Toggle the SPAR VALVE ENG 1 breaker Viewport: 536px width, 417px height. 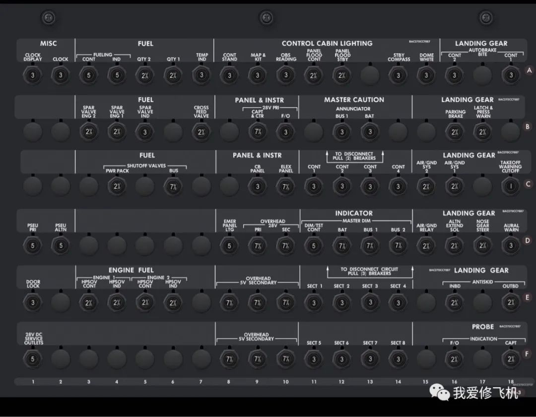tap(117, 132)
